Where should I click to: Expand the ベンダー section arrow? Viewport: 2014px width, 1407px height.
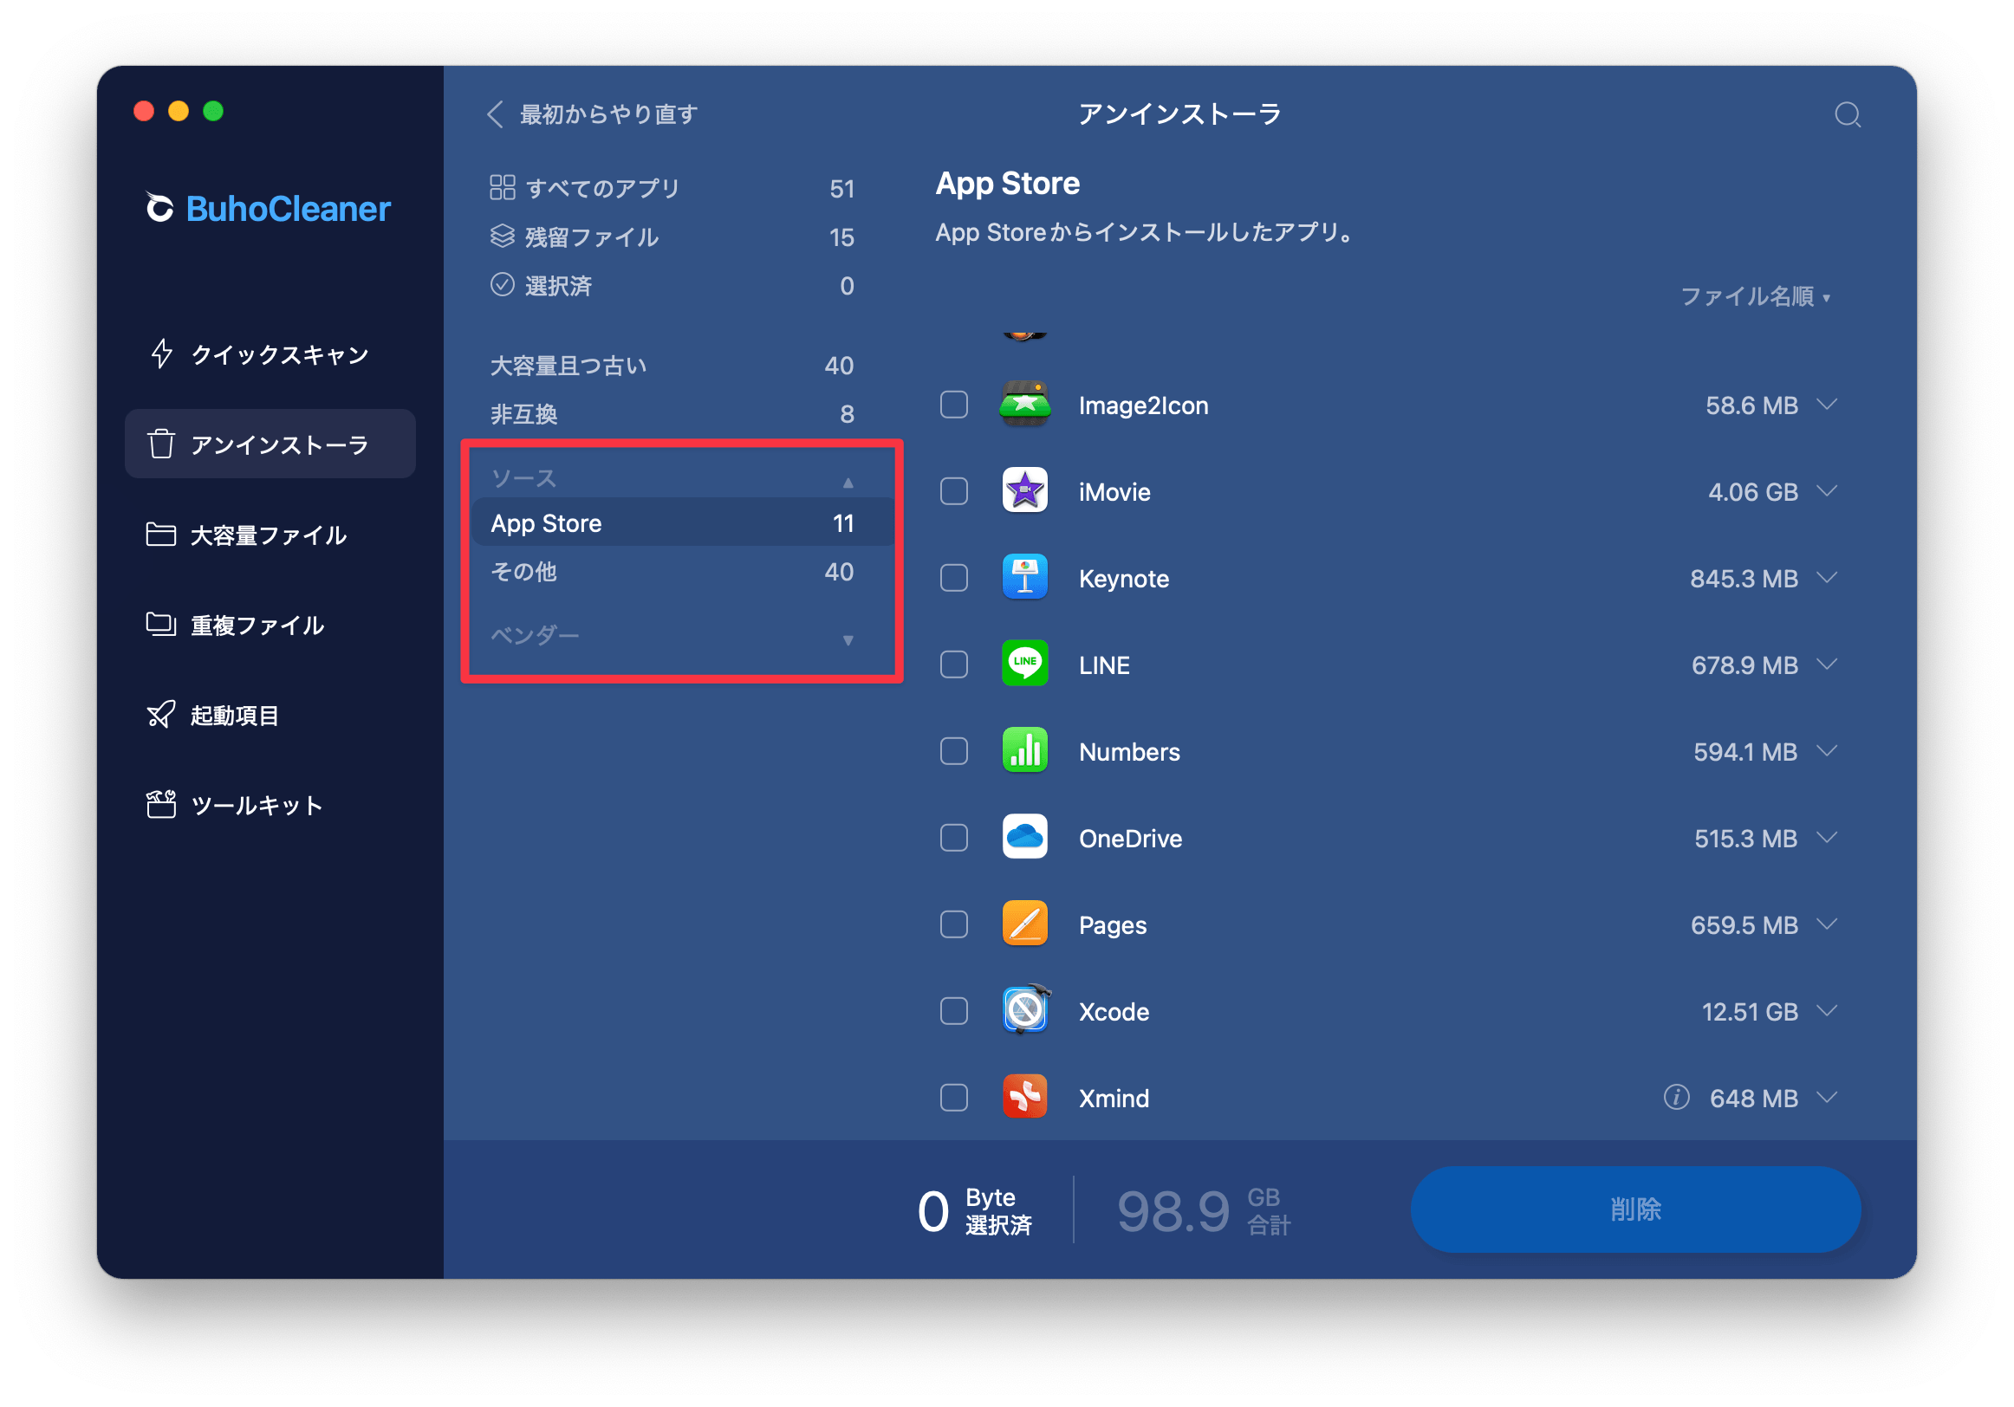pyautogui.click(x=848, y=639)
